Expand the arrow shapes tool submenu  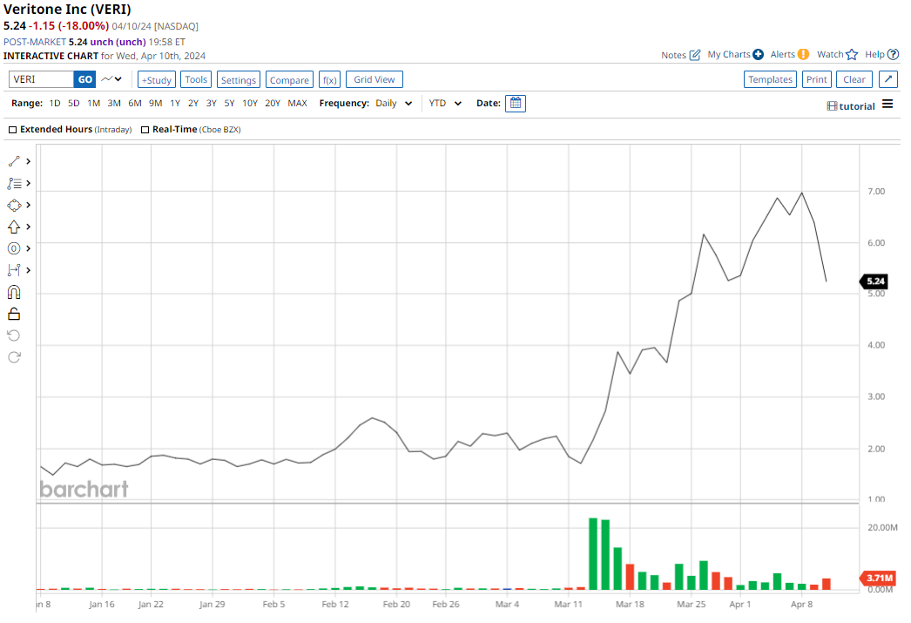click(29, 227)
